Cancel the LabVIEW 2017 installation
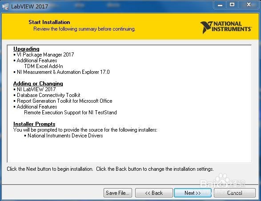The height and width of the screenshot is (201, 261). coord(235,193)
